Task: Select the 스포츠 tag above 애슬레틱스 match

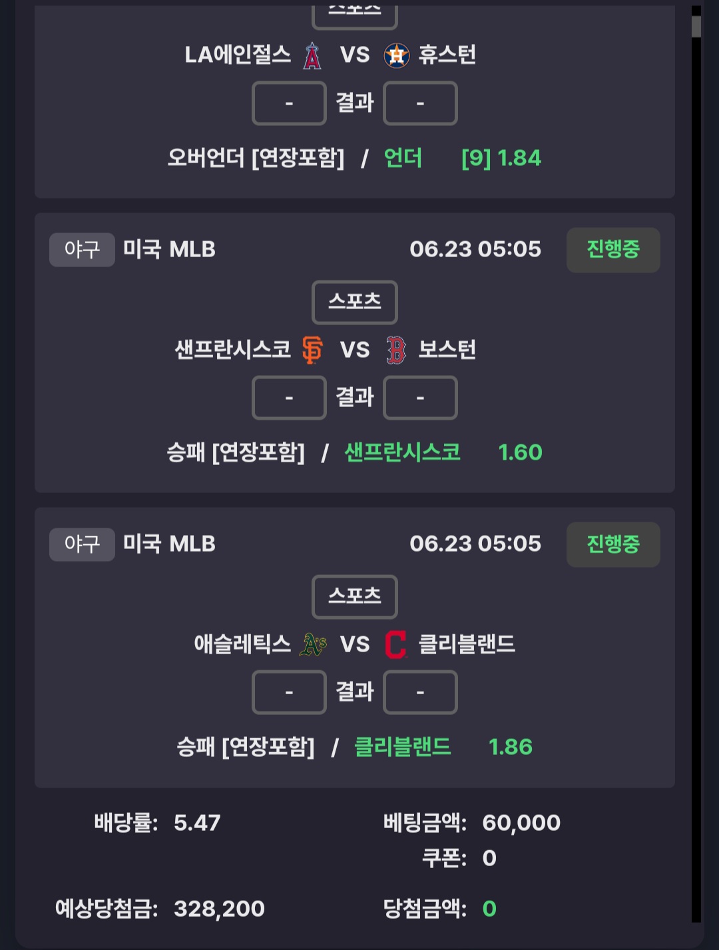Action: pyautogui.click(x=355, y=596)
